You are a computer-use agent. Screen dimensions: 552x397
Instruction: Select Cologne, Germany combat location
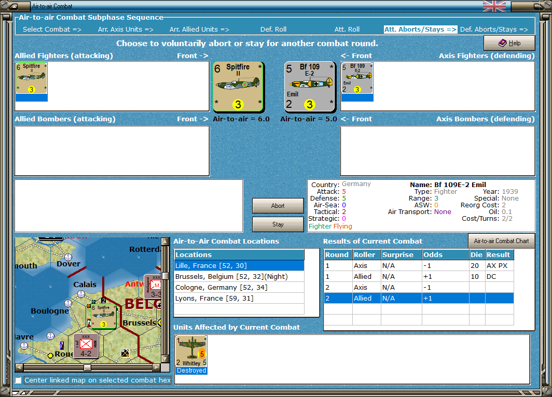221,288
